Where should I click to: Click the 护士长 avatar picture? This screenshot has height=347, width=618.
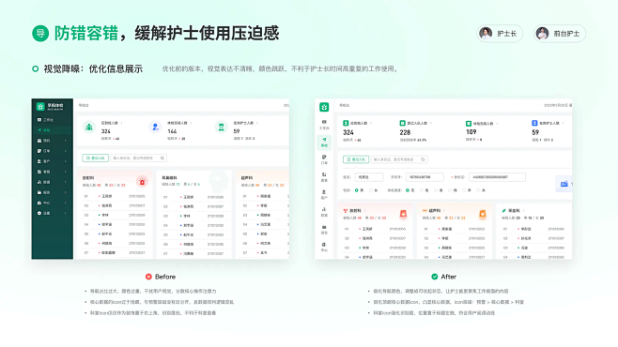(x=486, y=34)
